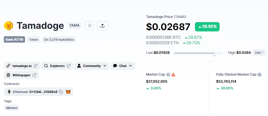Open the tamadoge.io website link

[x=22, y=66]
